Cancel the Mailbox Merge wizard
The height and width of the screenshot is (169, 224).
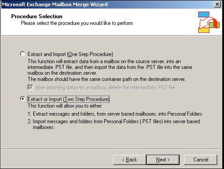point(201,160)
